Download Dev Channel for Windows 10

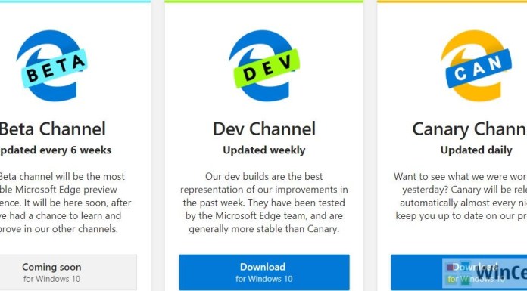264,272
